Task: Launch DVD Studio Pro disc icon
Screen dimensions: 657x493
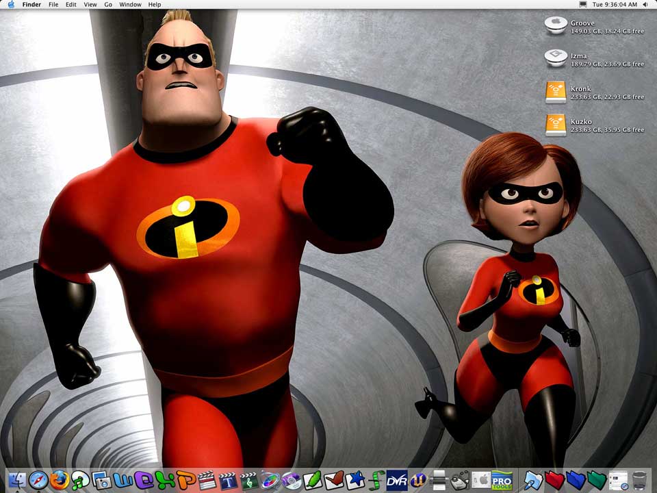Action: coord(292,480)
